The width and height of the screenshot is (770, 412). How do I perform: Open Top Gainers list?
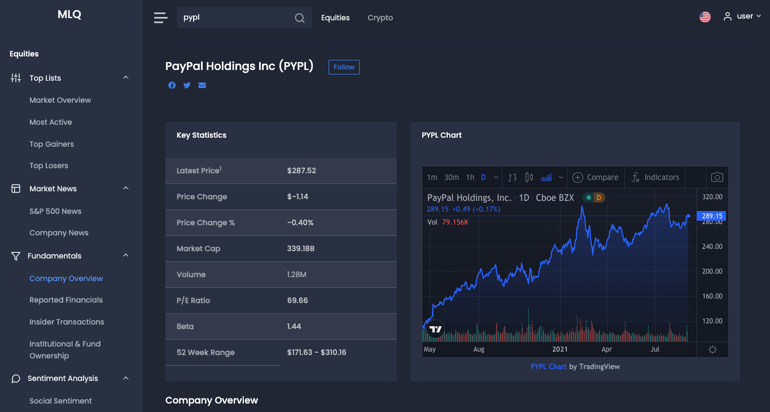coord(52,144)
